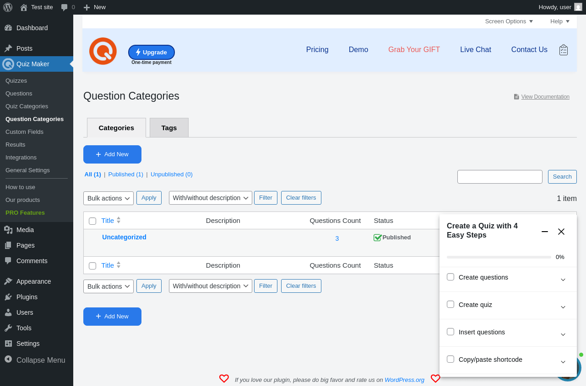Open top With/without description dropdown

coord(211,198)
